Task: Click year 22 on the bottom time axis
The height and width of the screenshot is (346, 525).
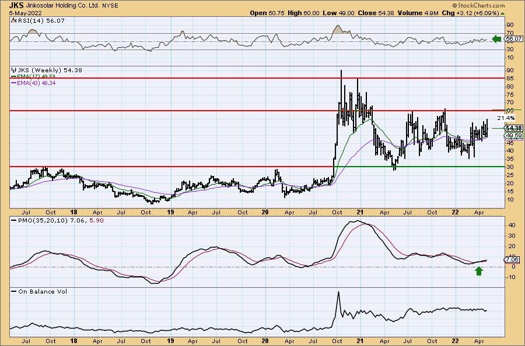Action: coord(456,341)
